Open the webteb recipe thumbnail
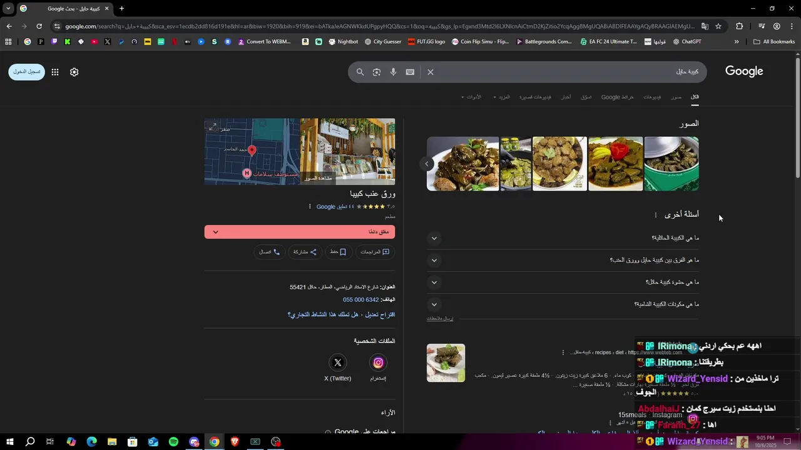Image resolution: width=801 pixels, height=450 pixels. tap(446, 362)
